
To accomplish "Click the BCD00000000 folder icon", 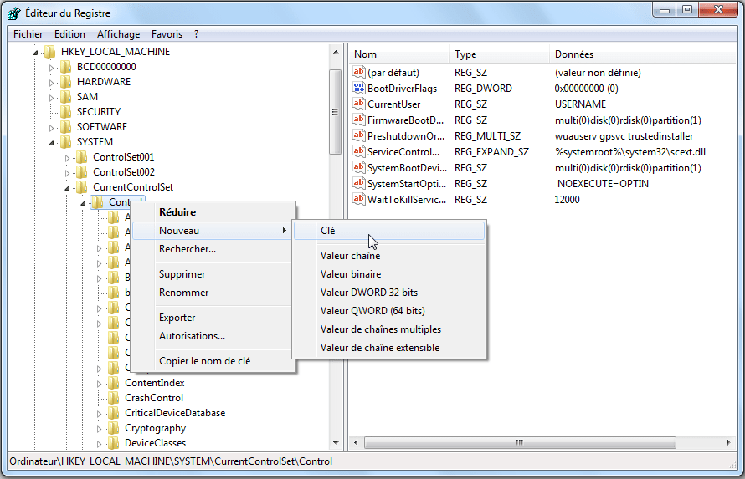I will (x=66, y=67).
